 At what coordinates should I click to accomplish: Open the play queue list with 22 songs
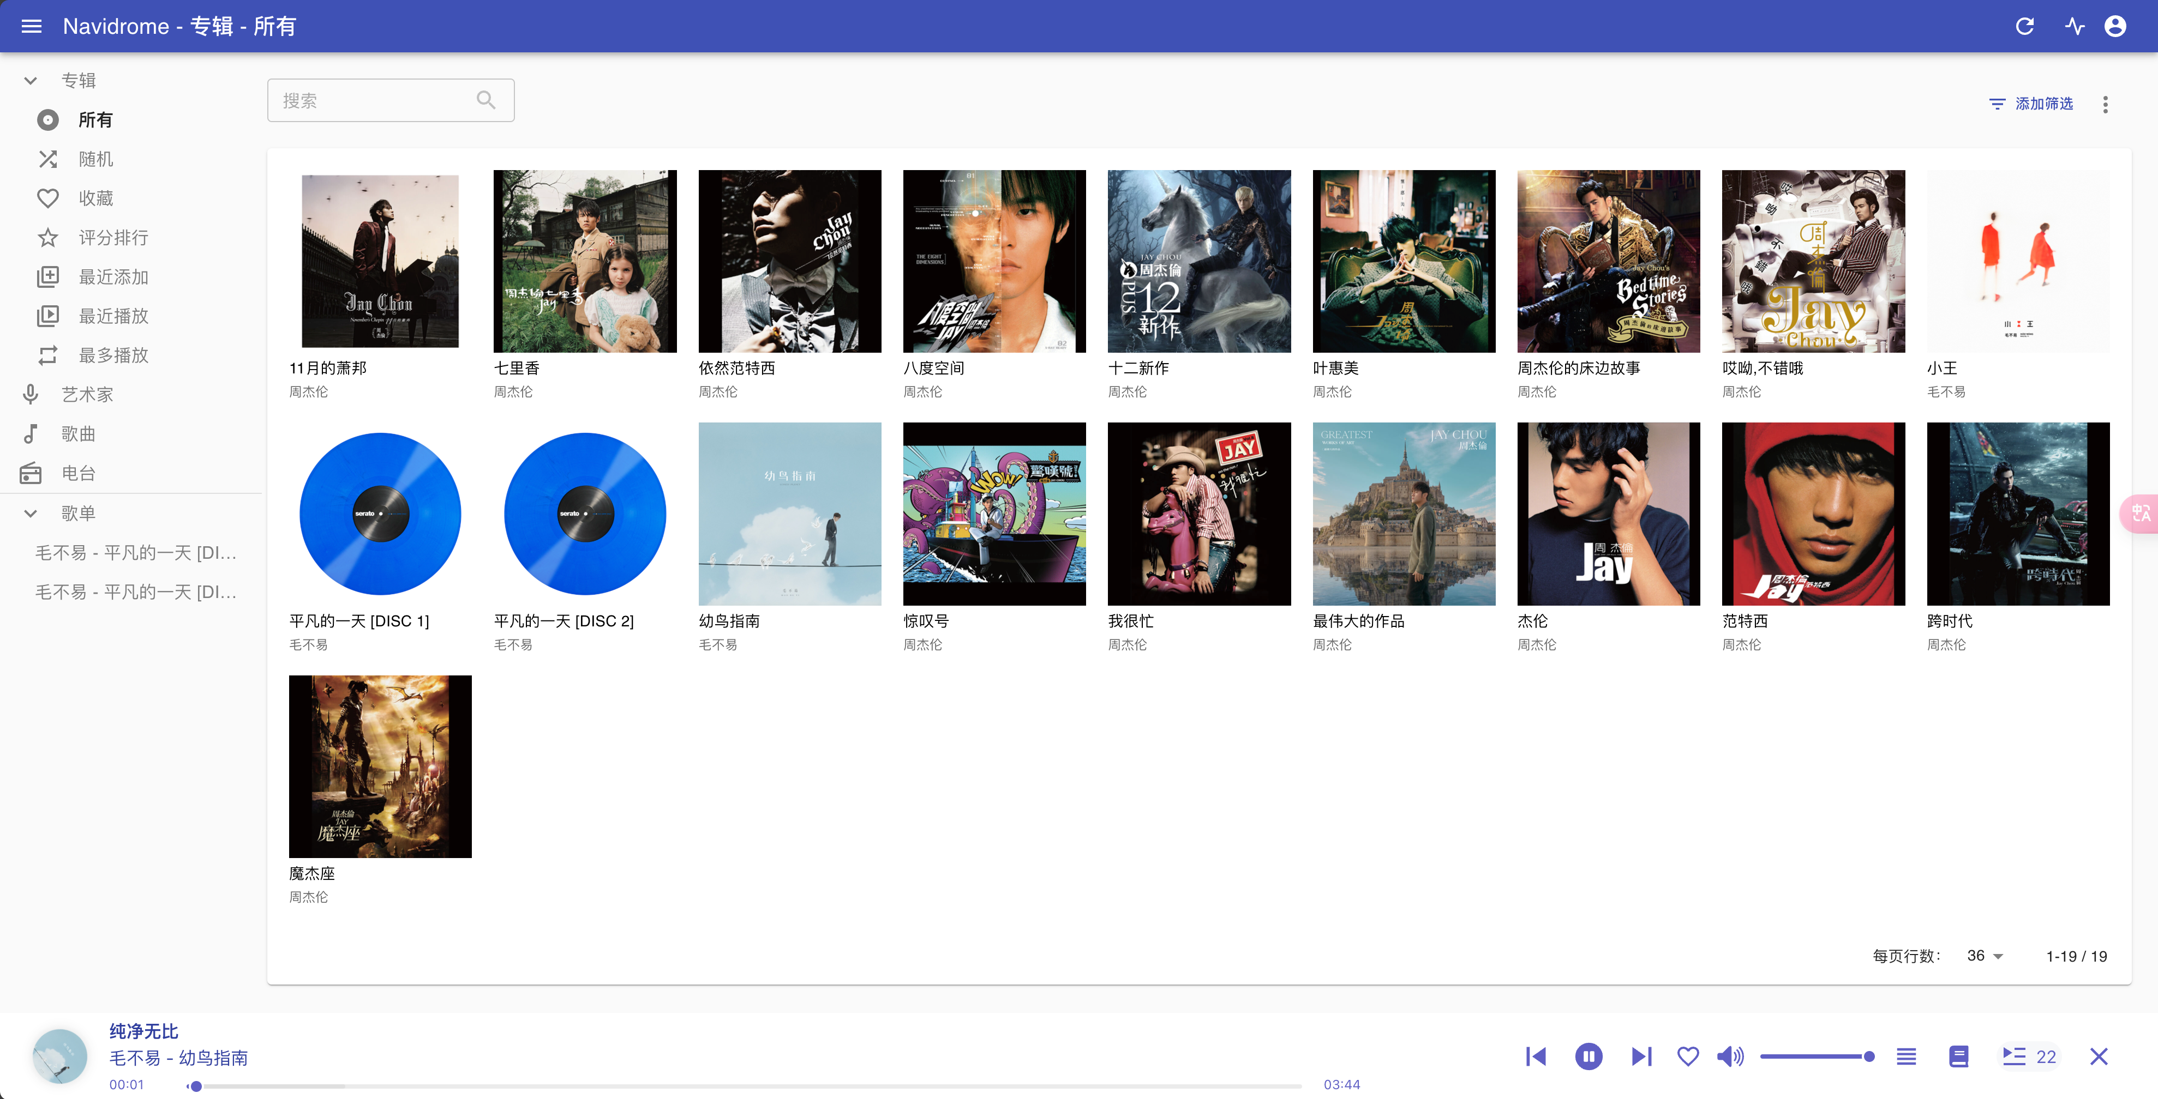2029,1056
